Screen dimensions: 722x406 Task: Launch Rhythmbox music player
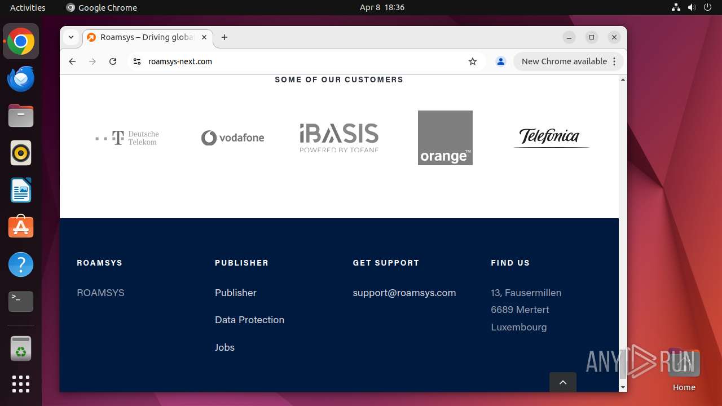[x=21, y=153]
